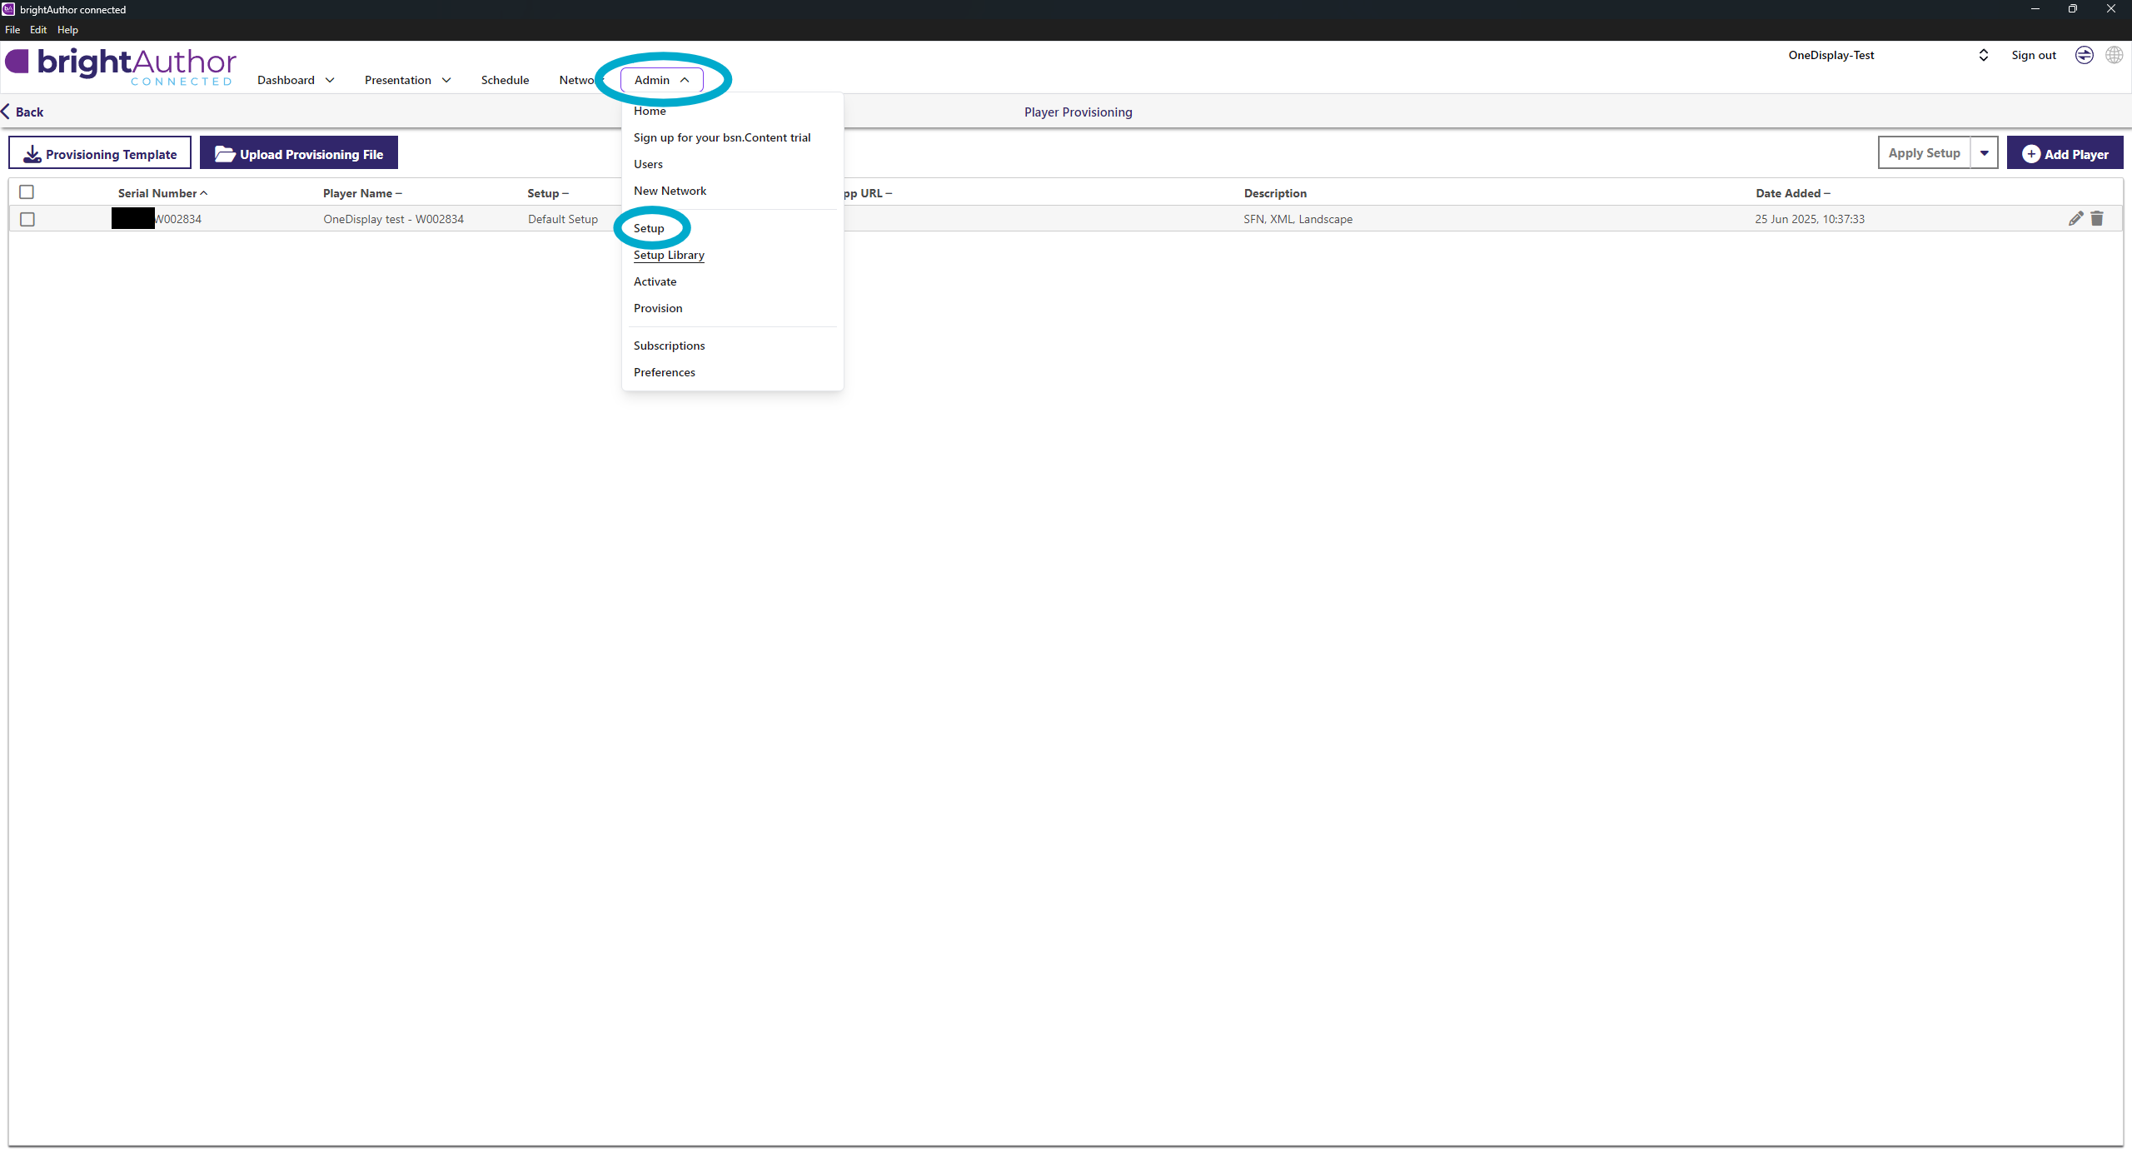This screenshot has height=1159, width=2132.
Task: Expand the OneDisplay-Test network selector
Action: click(x=1983, y=55)
